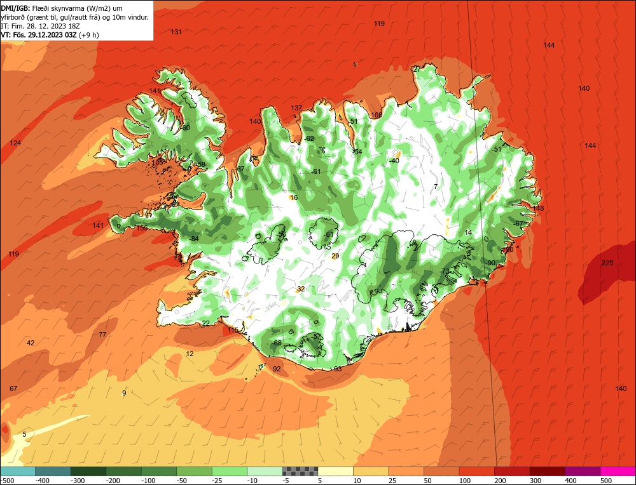Click the map value 29
636x485 pixels.
(335, 256)
